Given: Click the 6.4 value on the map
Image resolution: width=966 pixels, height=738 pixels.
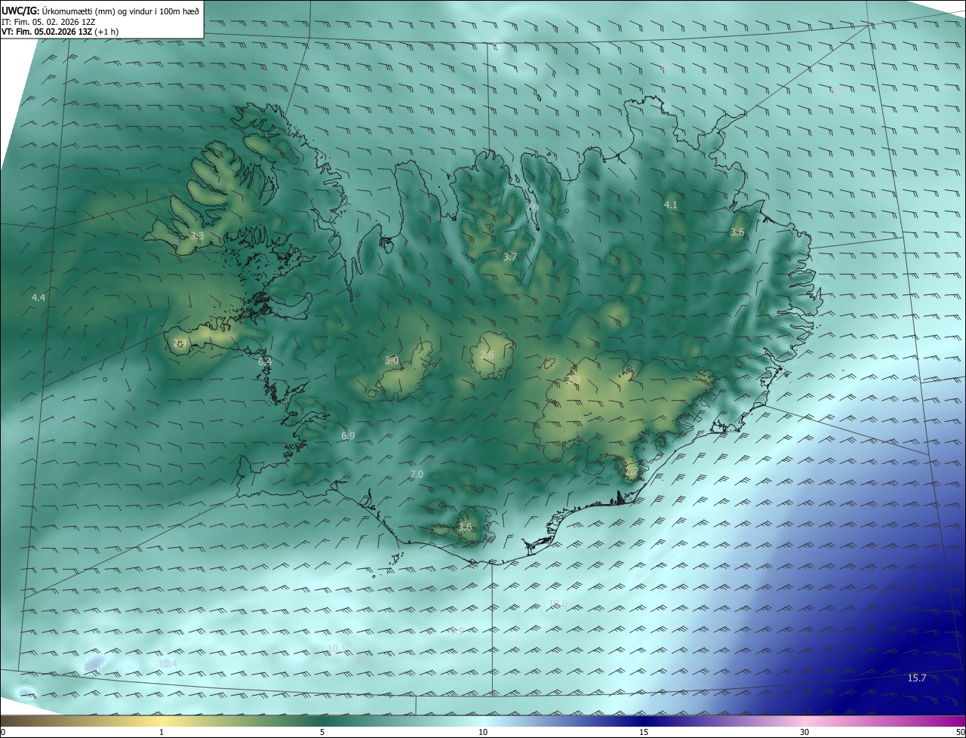Looking at the screenshot, I should point(265,363).
